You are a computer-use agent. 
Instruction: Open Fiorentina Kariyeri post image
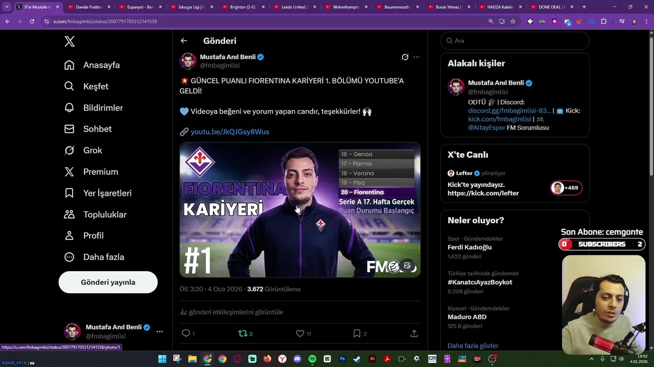click(x=300, y=210)
